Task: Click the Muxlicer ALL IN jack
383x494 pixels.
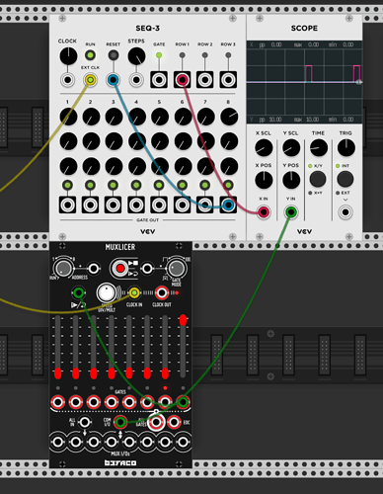Action: 85,422
